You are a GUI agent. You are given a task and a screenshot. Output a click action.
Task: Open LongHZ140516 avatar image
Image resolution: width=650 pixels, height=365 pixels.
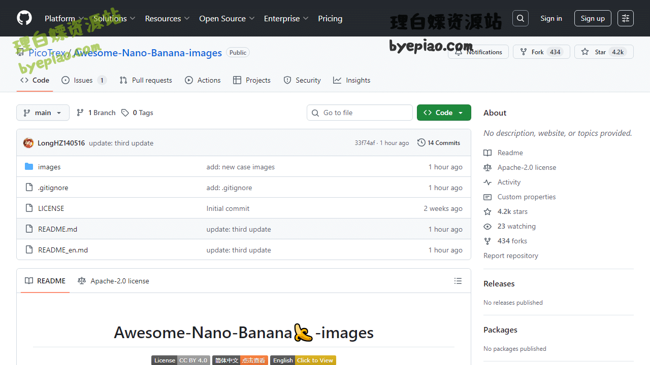(x=28, y=143)
